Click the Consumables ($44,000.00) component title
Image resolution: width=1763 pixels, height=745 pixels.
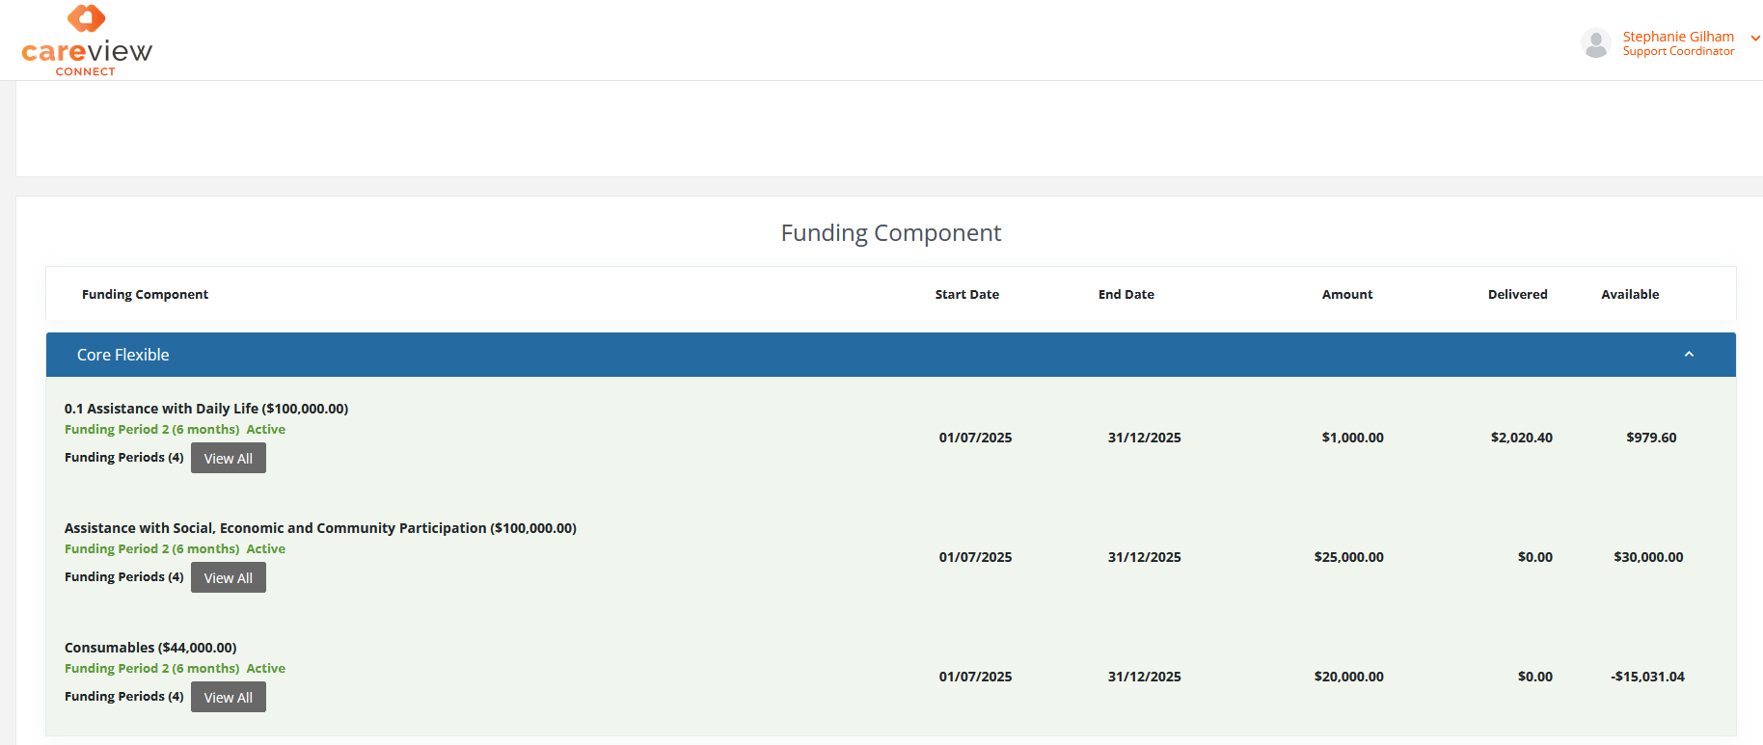150,648
